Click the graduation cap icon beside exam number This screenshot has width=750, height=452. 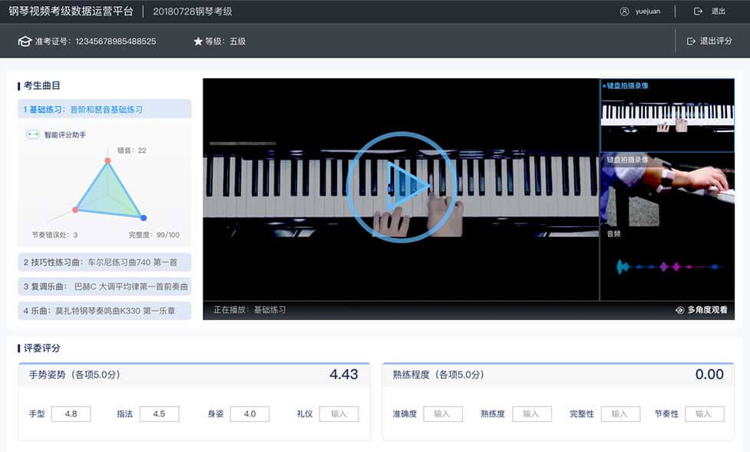coord(25,41)
